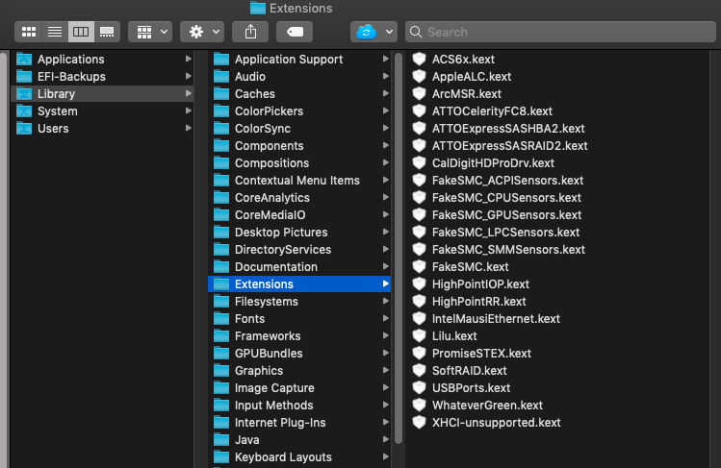Open the group-by arrangement dropdown
The height and width of the screenshot is (468, 721).
tap(150, 32)
